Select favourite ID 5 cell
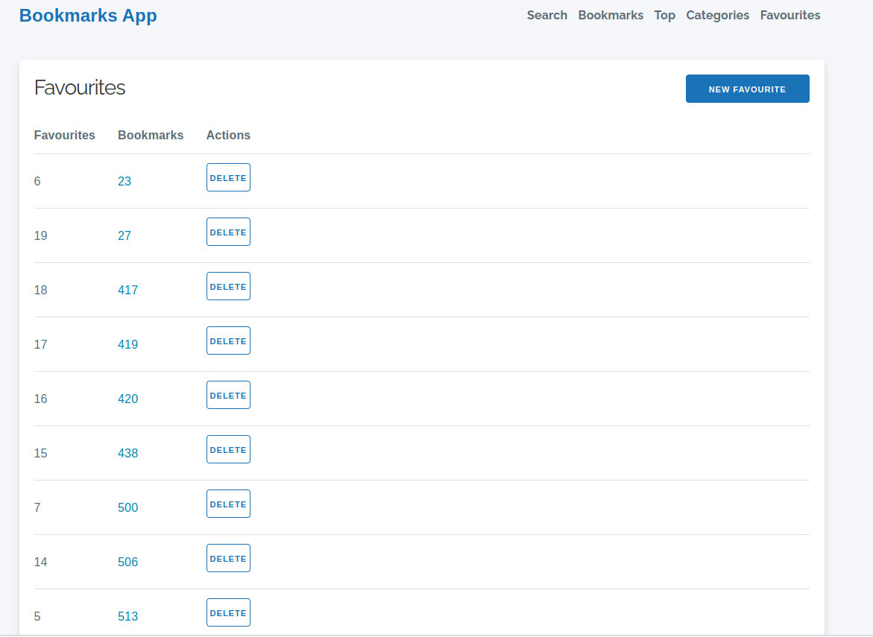The height and width of the screenshot is (637, 873). tap(37, 616)
